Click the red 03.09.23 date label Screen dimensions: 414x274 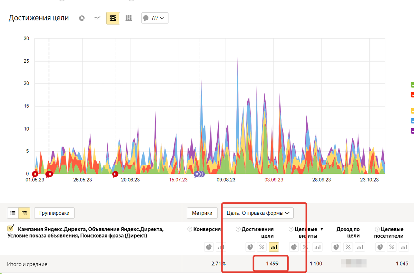274,180
